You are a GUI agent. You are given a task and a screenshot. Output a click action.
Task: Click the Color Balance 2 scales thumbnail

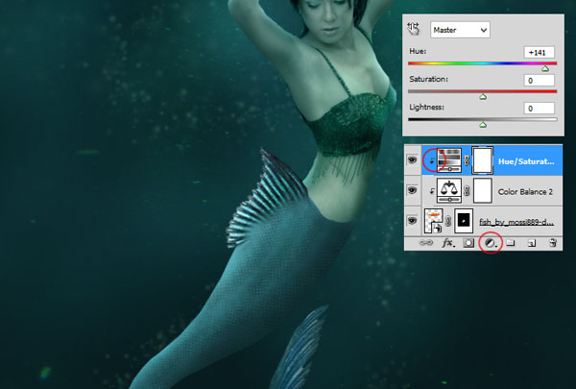tap(449, 190)
